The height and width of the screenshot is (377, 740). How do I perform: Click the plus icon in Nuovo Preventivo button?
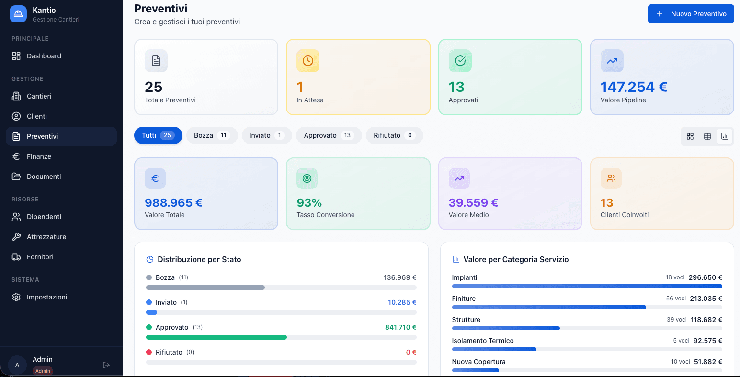(x=660, y=14)
